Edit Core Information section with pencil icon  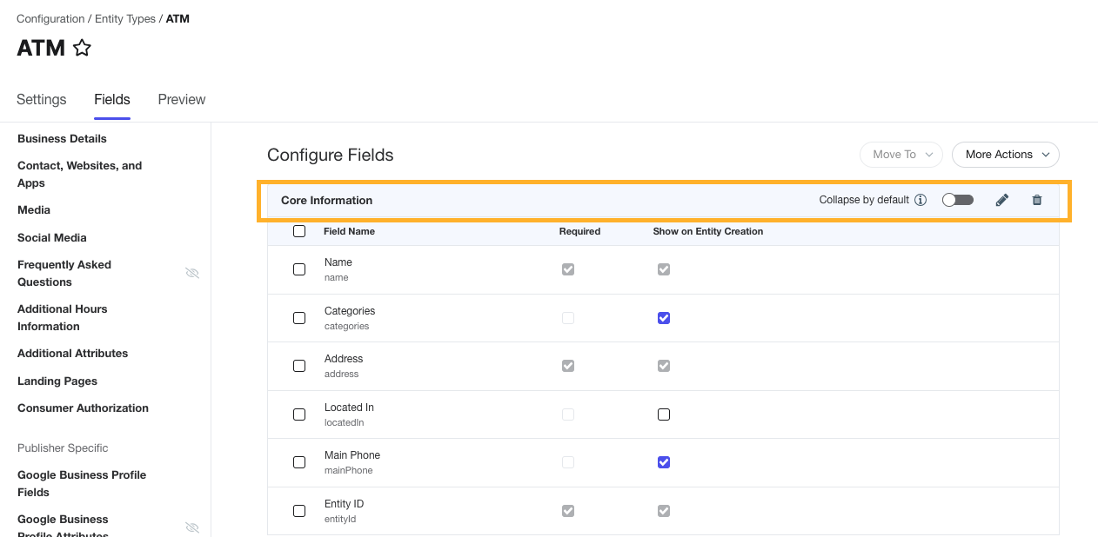click(1001, 200)
